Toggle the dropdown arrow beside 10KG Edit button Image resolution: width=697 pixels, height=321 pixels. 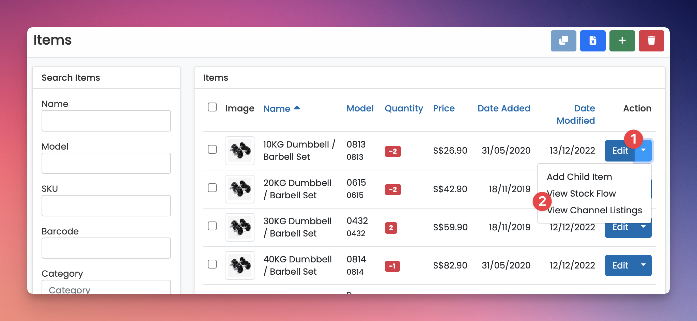tap(643, 151)
